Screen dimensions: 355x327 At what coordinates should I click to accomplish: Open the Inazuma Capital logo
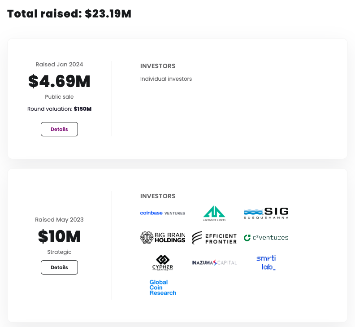pos(214,262)
